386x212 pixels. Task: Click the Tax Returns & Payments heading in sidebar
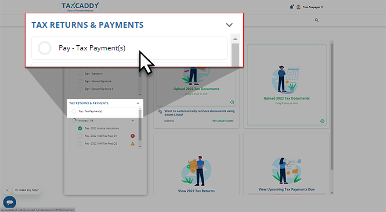coord(89,103)
